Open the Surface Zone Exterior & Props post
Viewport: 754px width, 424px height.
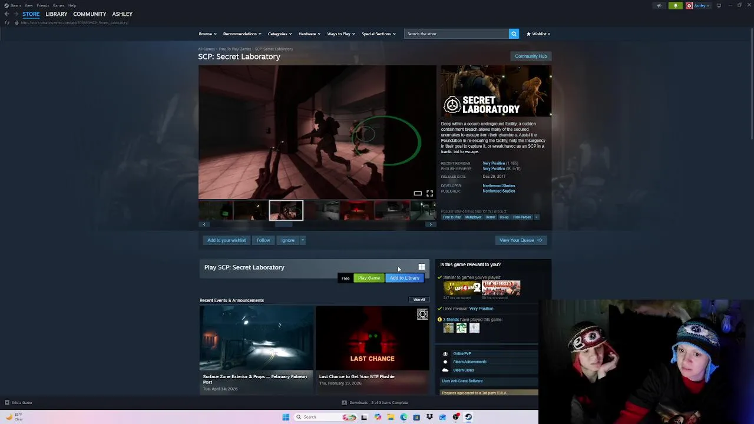pos(256,350)
